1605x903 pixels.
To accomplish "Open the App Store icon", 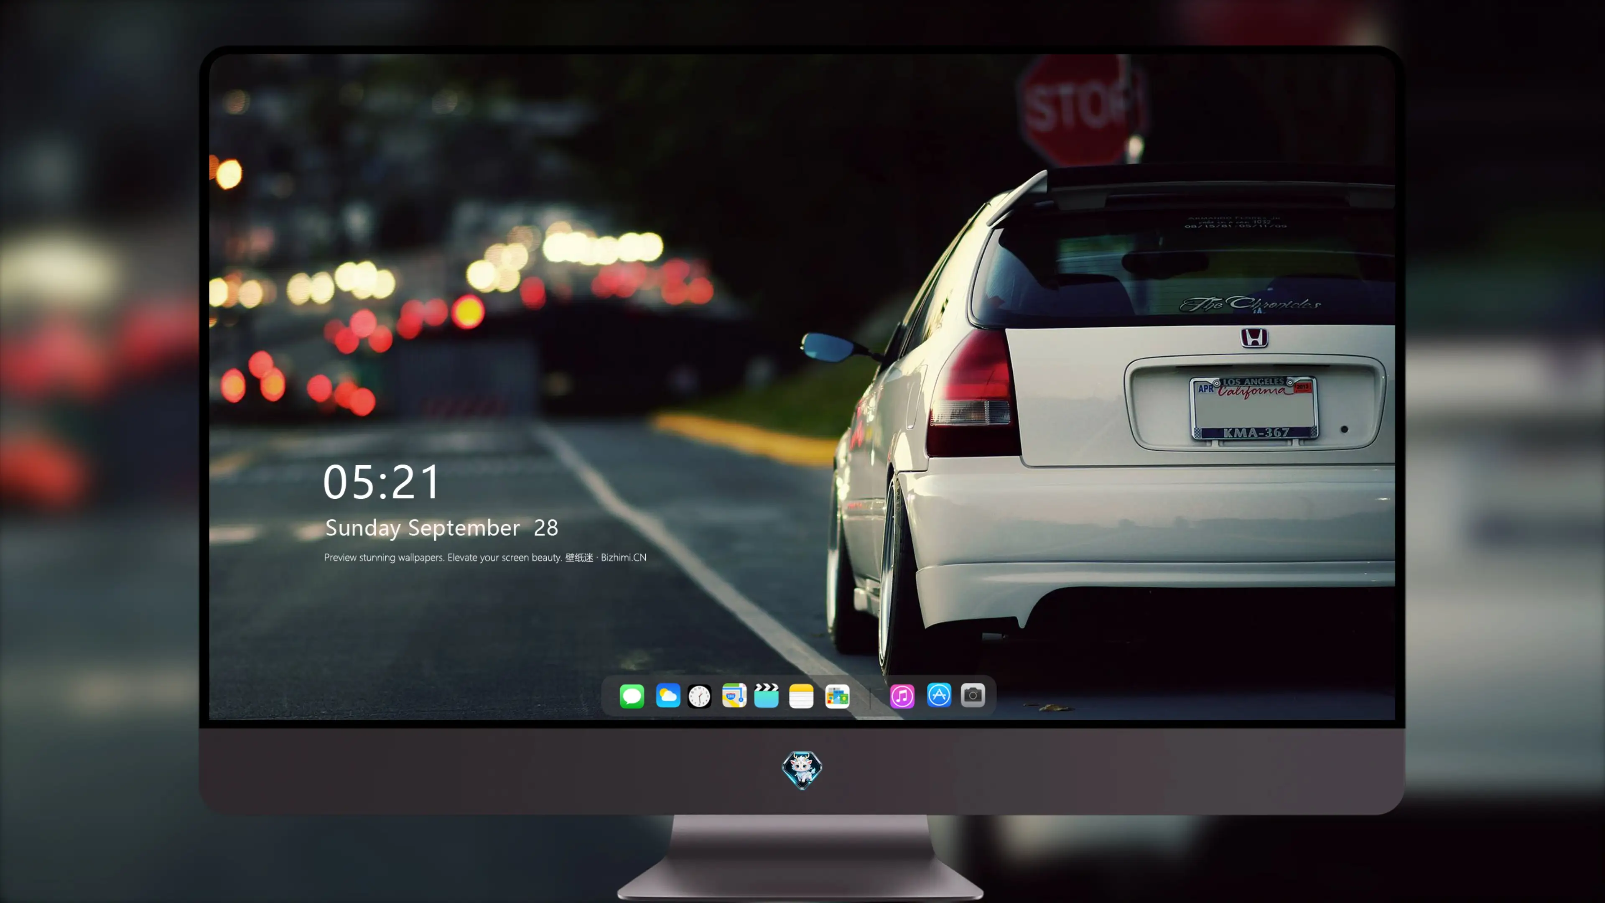I will click(x=939, y=695).
